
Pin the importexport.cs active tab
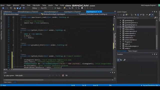click(99, 12)
